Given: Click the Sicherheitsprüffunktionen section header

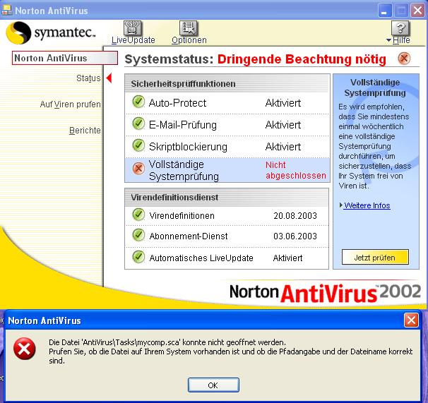Looking at the screenshot, I should coord(227,84).
